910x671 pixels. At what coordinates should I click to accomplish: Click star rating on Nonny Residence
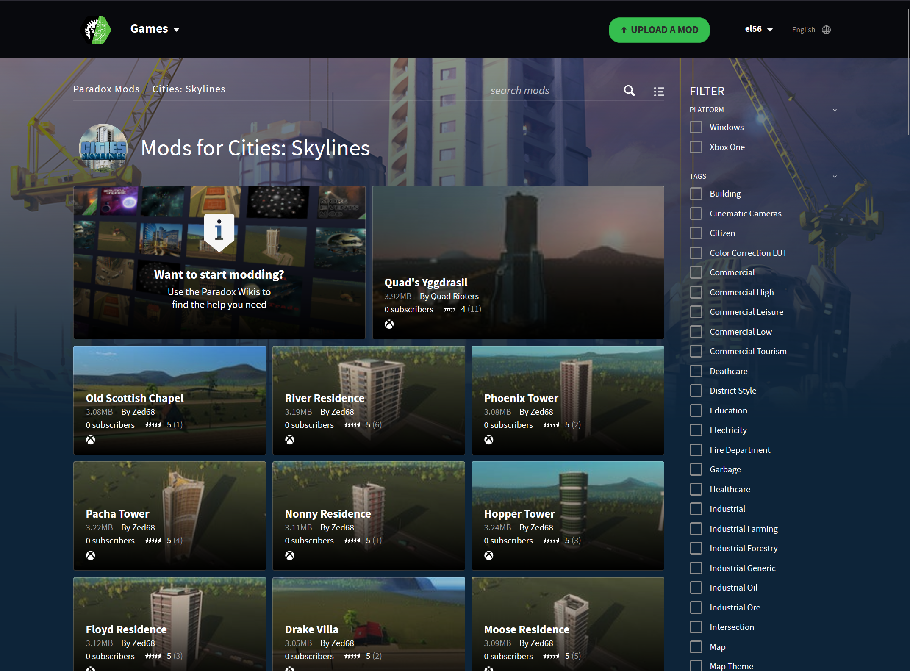point(352,541)
